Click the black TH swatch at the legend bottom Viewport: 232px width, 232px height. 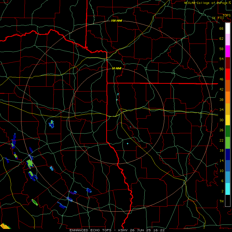tap(228, 201)
